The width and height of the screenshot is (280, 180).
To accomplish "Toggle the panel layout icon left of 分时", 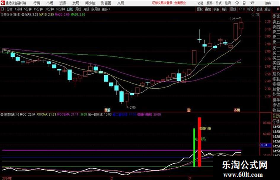I will (x=2, y=9).
